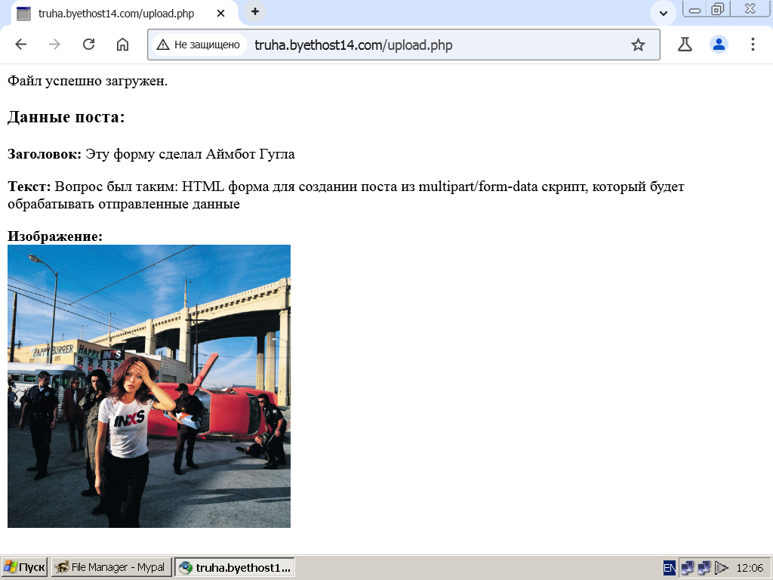Click the first network connection tray icon
This screenshot has width=773, height=580.
[687, 568]
